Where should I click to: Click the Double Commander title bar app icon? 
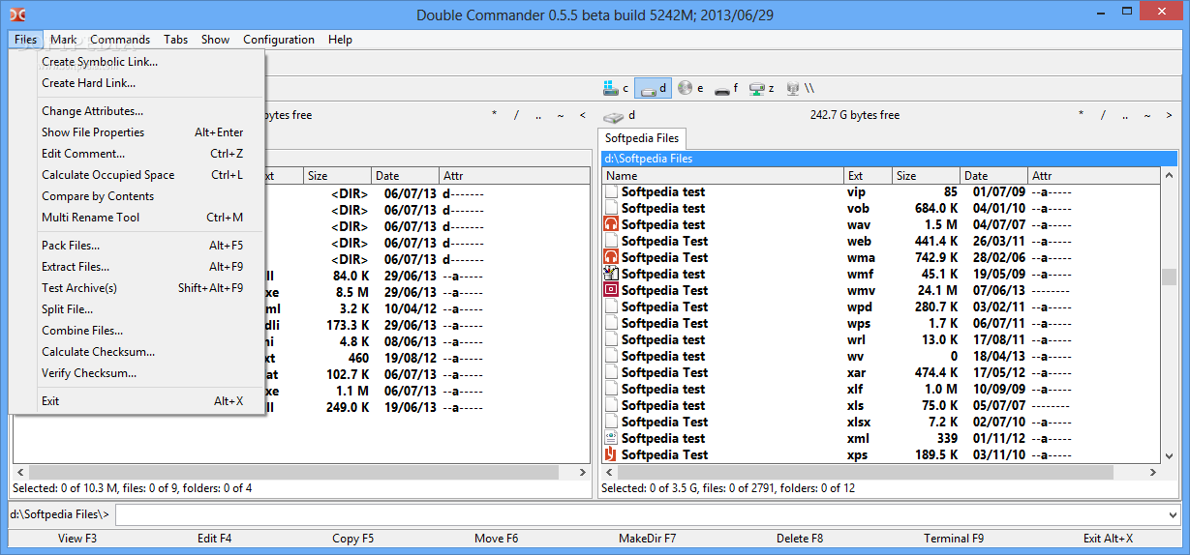[x=16, y=15]
